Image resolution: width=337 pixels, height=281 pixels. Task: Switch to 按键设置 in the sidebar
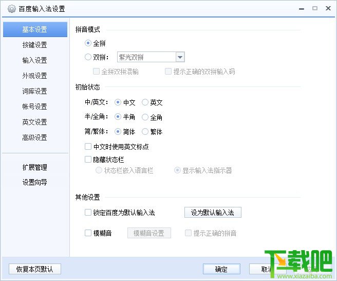pos(34,45)
